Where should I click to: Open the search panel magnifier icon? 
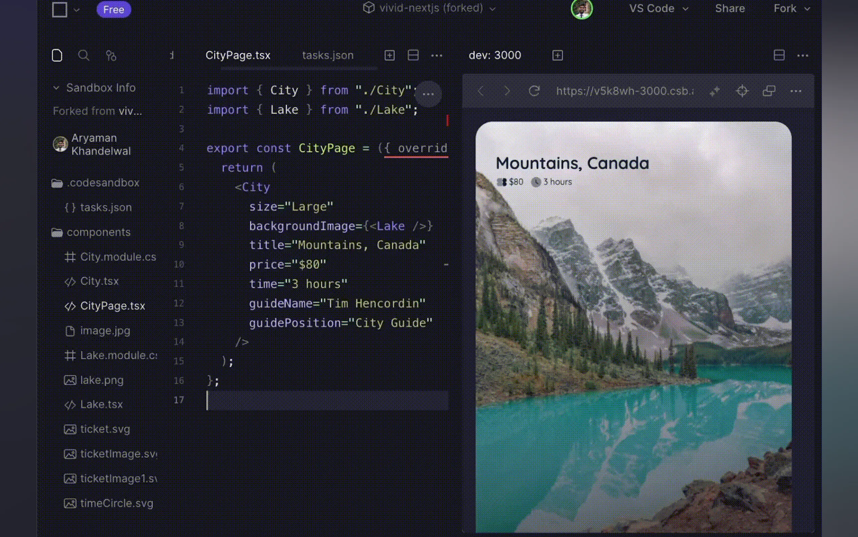(x=84, y=55)
